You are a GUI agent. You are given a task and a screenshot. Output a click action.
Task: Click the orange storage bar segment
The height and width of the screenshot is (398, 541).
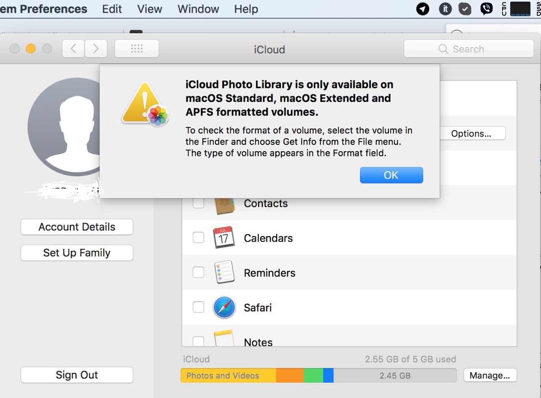tap(290, 375)
